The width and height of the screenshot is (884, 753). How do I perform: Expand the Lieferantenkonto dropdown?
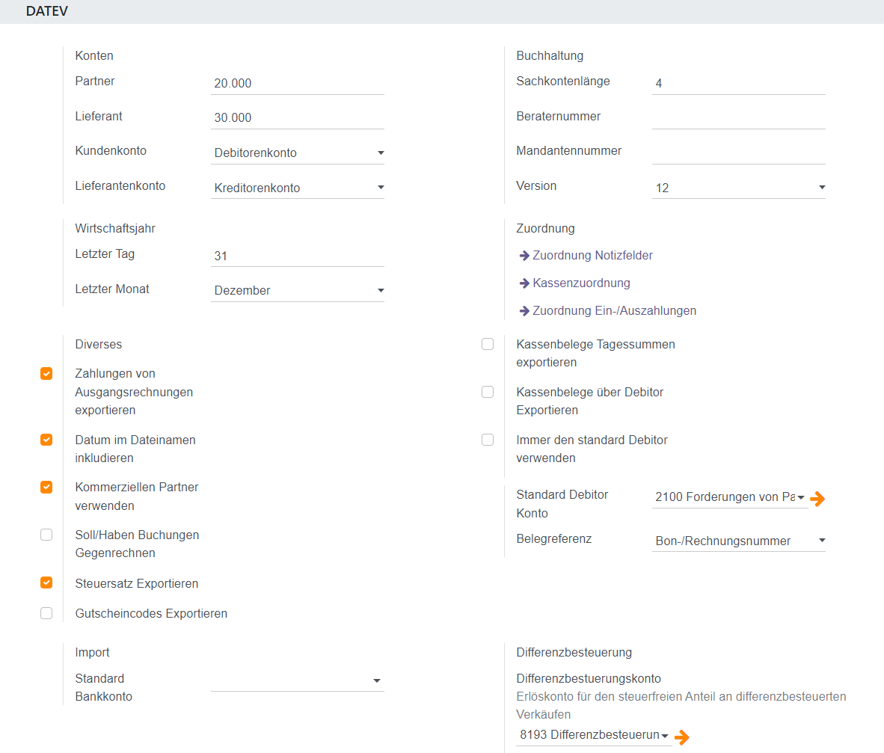(x=297, y=188)
